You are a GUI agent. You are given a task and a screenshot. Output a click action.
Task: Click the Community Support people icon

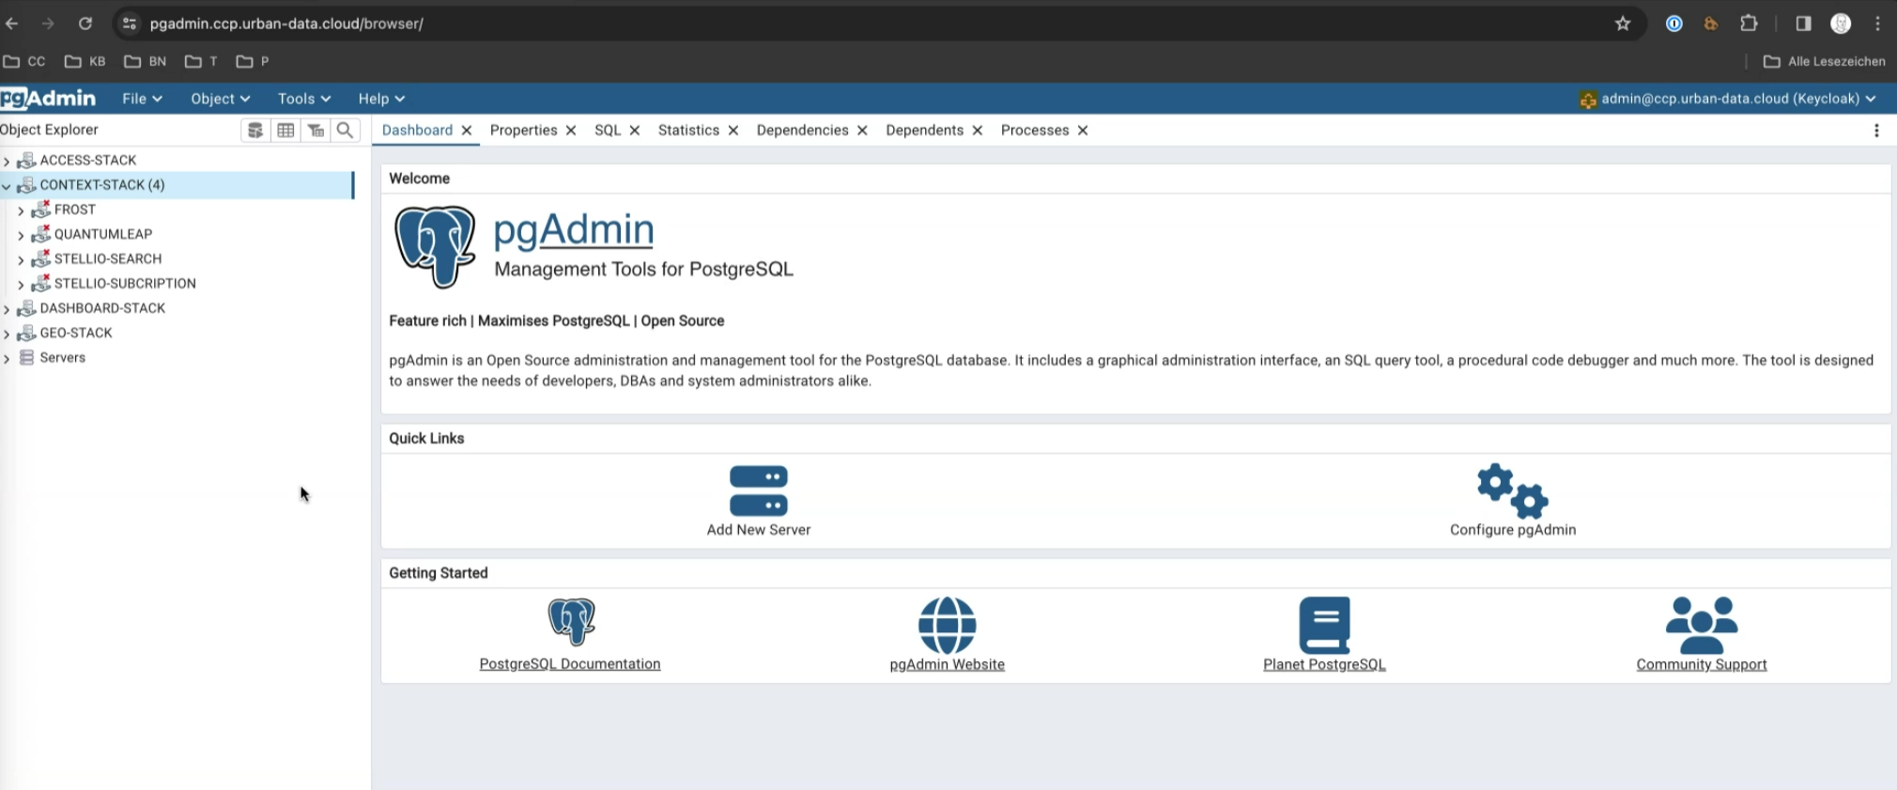click(1702, 625)
